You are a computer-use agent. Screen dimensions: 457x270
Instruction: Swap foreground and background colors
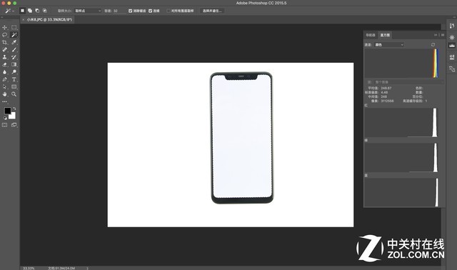pyautogui.click(x=14, y=109)
